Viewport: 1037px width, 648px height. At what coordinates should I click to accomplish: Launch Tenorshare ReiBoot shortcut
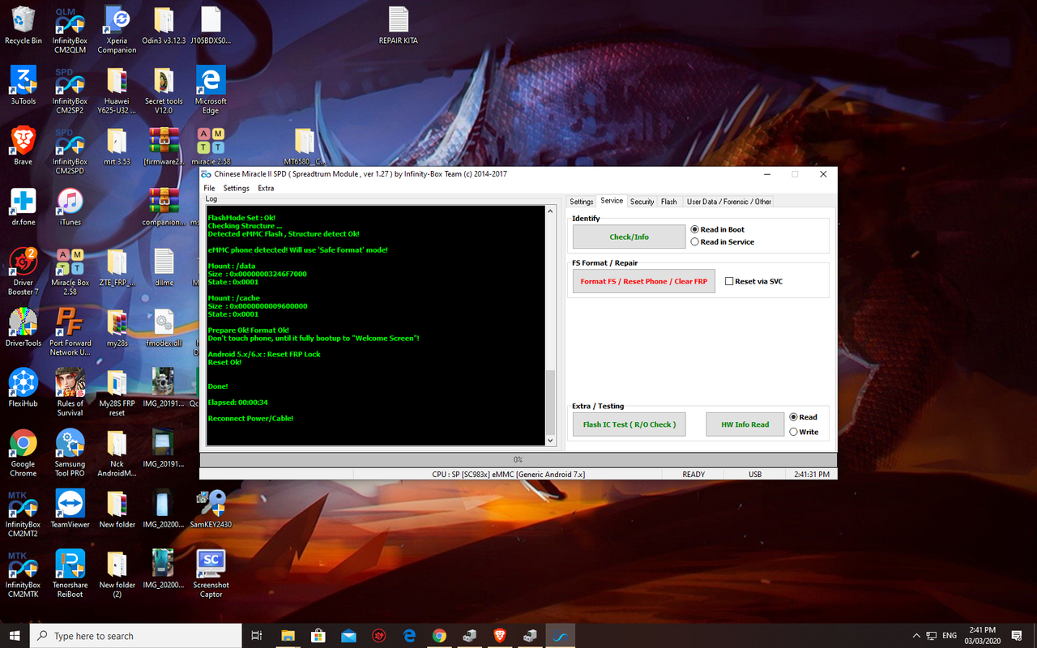[x=70, y=573]
